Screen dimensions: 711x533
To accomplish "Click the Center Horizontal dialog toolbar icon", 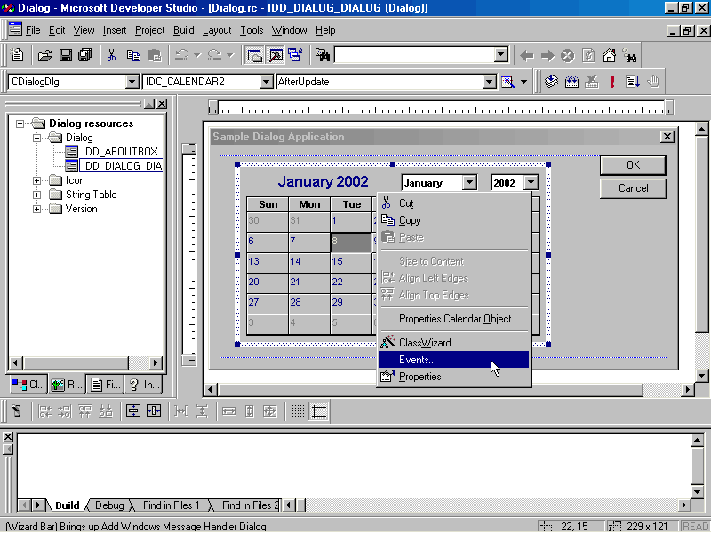I will [x=154, y=411].
